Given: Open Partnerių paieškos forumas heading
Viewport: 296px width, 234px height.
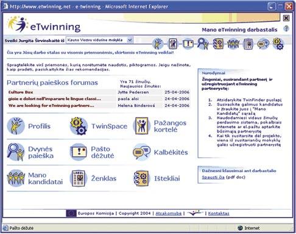Looking at the screenshot, I should (x=52, y=83).
